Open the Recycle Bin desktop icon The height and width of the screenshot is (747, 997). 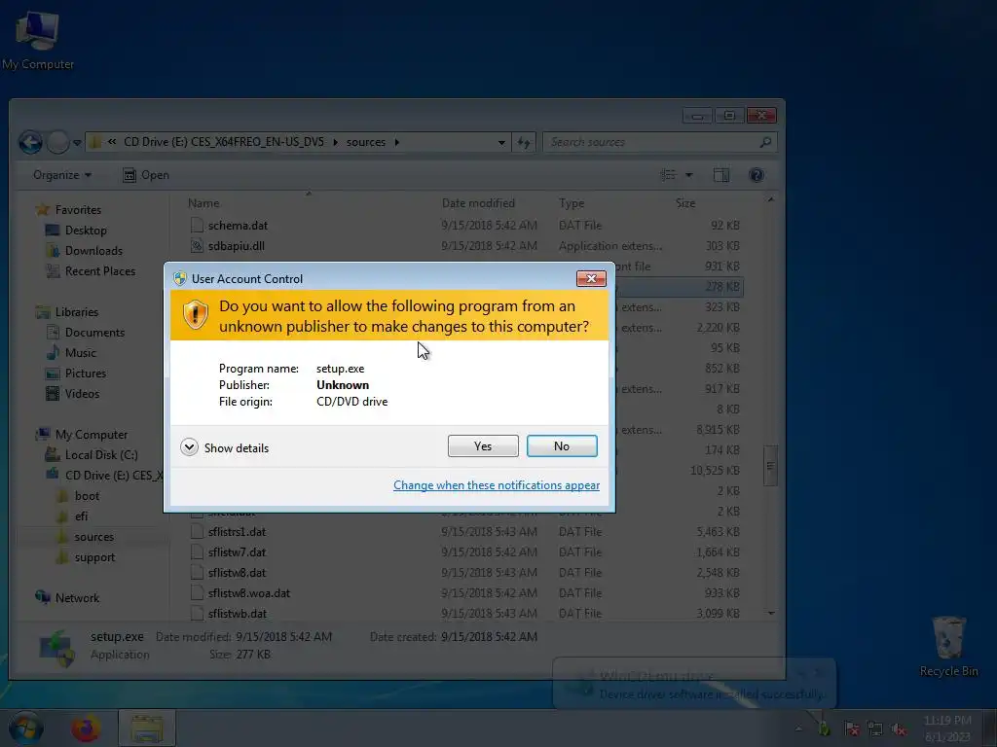[948, 647]
